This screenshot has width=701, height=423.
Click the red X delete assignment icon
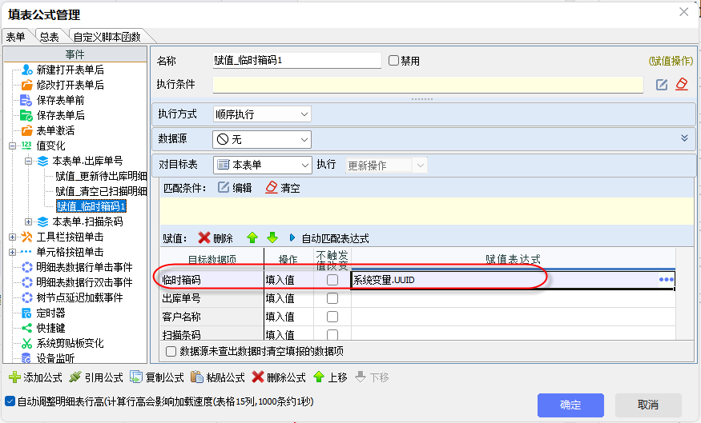pos(204,238)
